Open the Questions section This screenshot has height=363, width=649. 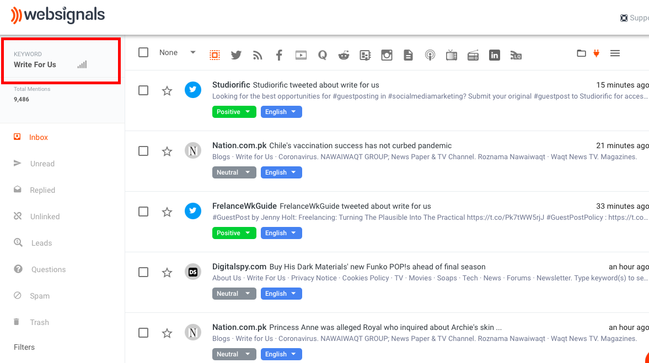49,269
